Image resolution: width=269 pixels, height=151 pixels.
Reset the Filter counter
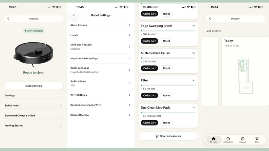166,95
